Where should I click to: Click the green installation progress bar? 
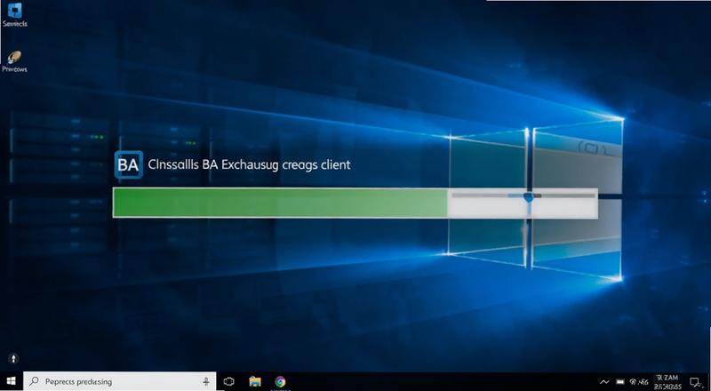[280, 203]
